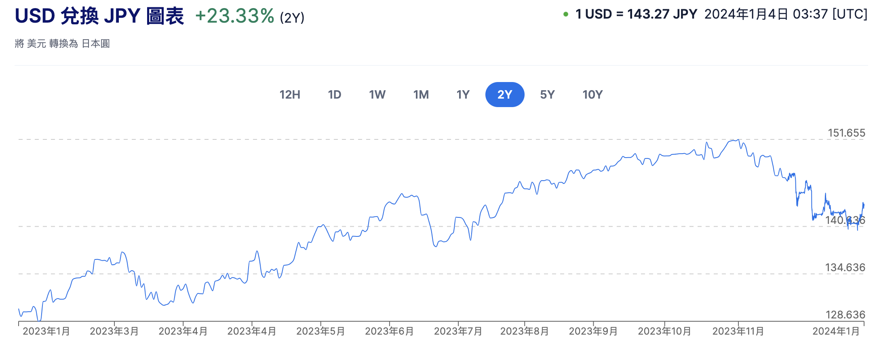Click the 2024年1月 x-axis marker
The height and width of the screenshot is (354, 877).
[836, 331]
